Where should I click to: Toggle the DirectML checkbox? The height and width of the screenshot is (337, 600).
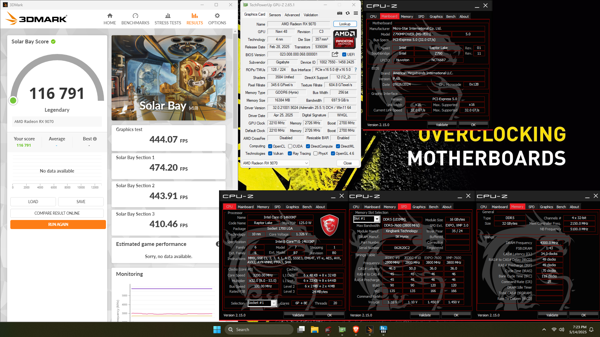point(338,146)
